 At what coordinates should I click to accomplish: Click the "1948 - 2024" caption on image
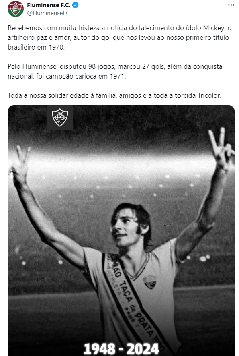(x=121, y=348)
